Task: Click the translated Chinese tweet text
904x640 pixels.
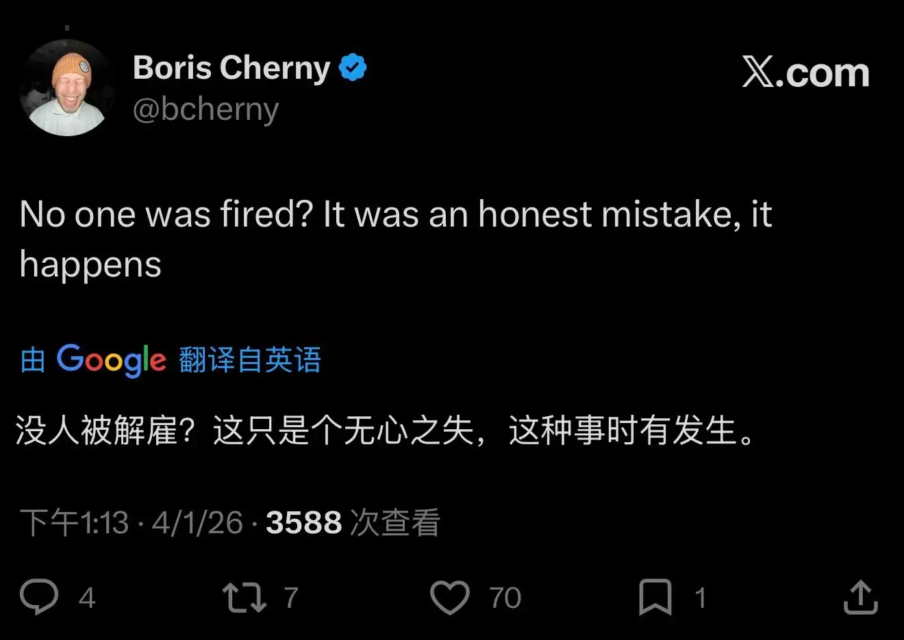Action: 385,431
